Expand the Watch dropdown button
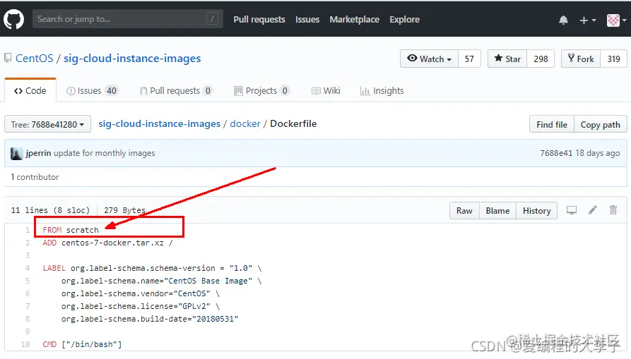This screenshot has height=359, width=631. tap(429, 59)
